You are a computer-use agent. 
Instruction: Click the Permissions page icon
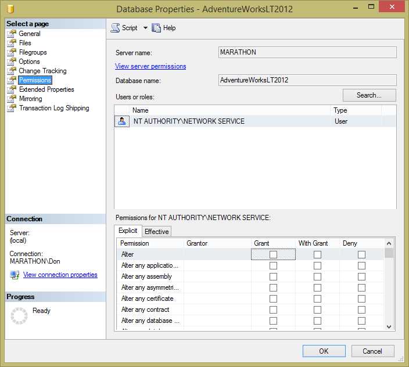12,80
